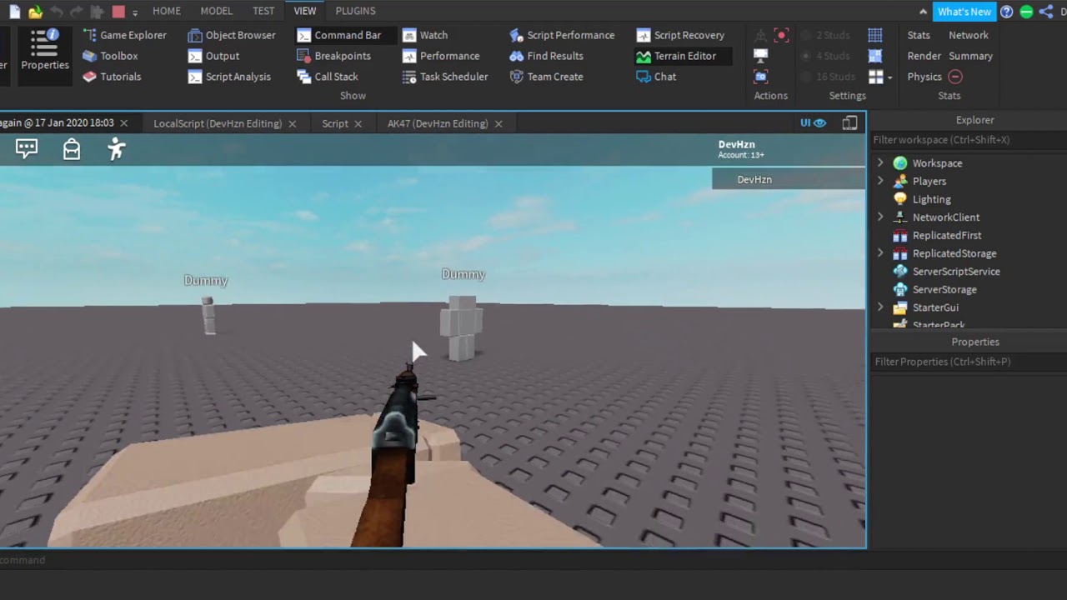Click the share icon
This screenshot has height=600, width=1067.
tap(1046, 12)
